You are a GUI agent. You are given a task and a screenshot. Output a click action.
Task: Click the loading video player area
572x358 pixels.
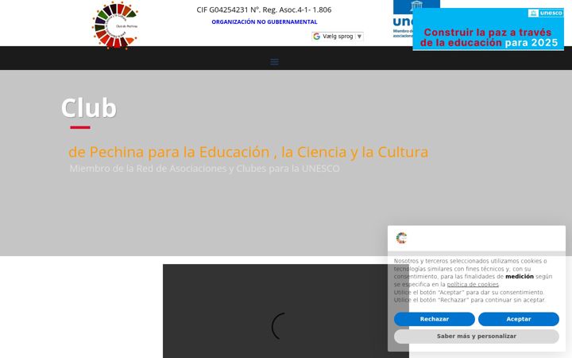tap(286, 311)
